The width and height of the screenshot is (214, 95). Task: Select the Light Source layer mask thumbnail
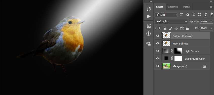[178, 51]
